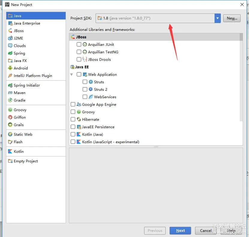249x237 pixels.
Task: Click the Google App Engine icon
Action: click(79, 104)
